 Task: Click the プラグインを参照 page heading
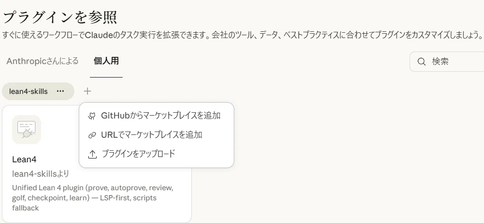[60, 17]
